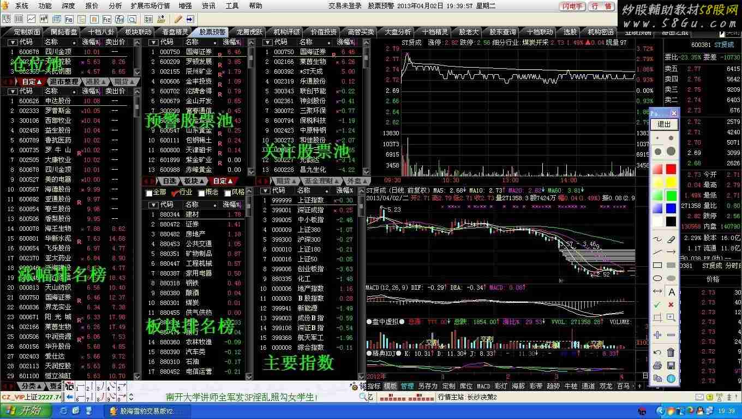Switch to the 龙腾虎跃 tab
This screenshot has width=742, height=419.
pos(249,32)
